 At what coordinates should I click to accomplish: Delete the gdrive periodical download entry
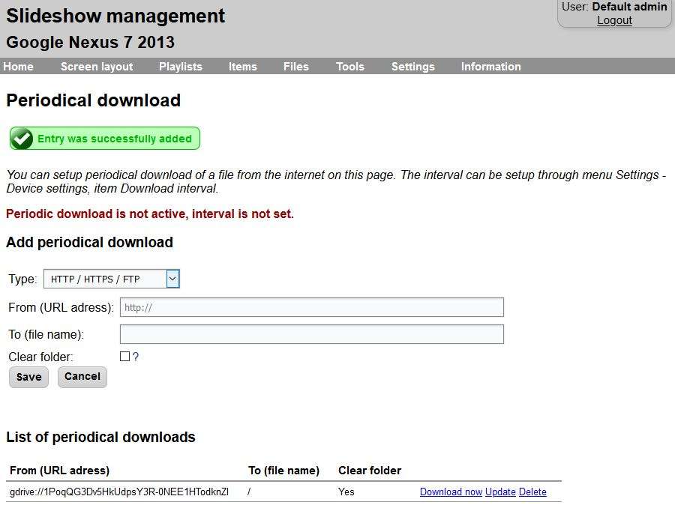point(532,492)
